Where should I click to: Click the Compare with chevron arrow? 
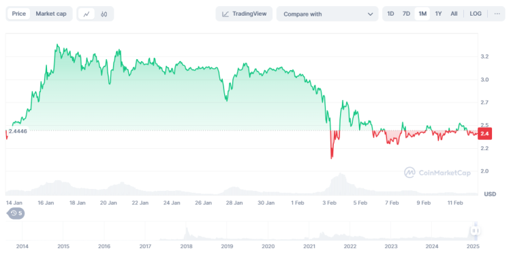click(x=370, y=14)
